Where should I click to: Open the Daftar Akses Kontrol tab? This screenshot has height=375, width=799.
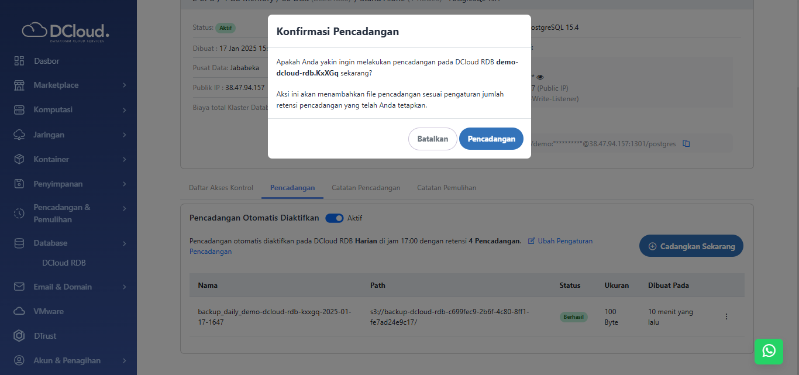click(x=221, y=187)
